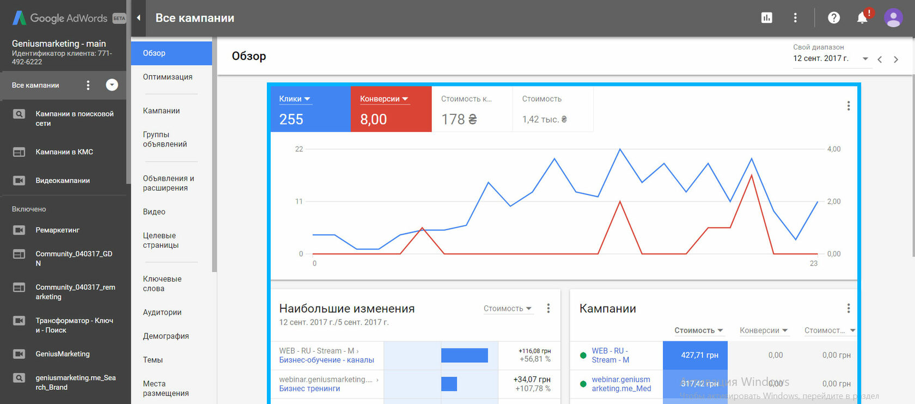Expand the Все кампании round dropdown button

pos(112,85)
